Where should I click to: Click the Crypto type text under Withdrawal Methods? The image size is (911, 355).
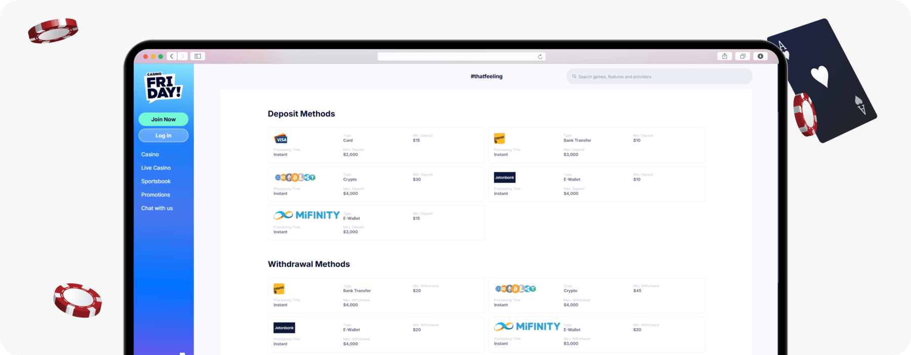click(x=570, y=291)
